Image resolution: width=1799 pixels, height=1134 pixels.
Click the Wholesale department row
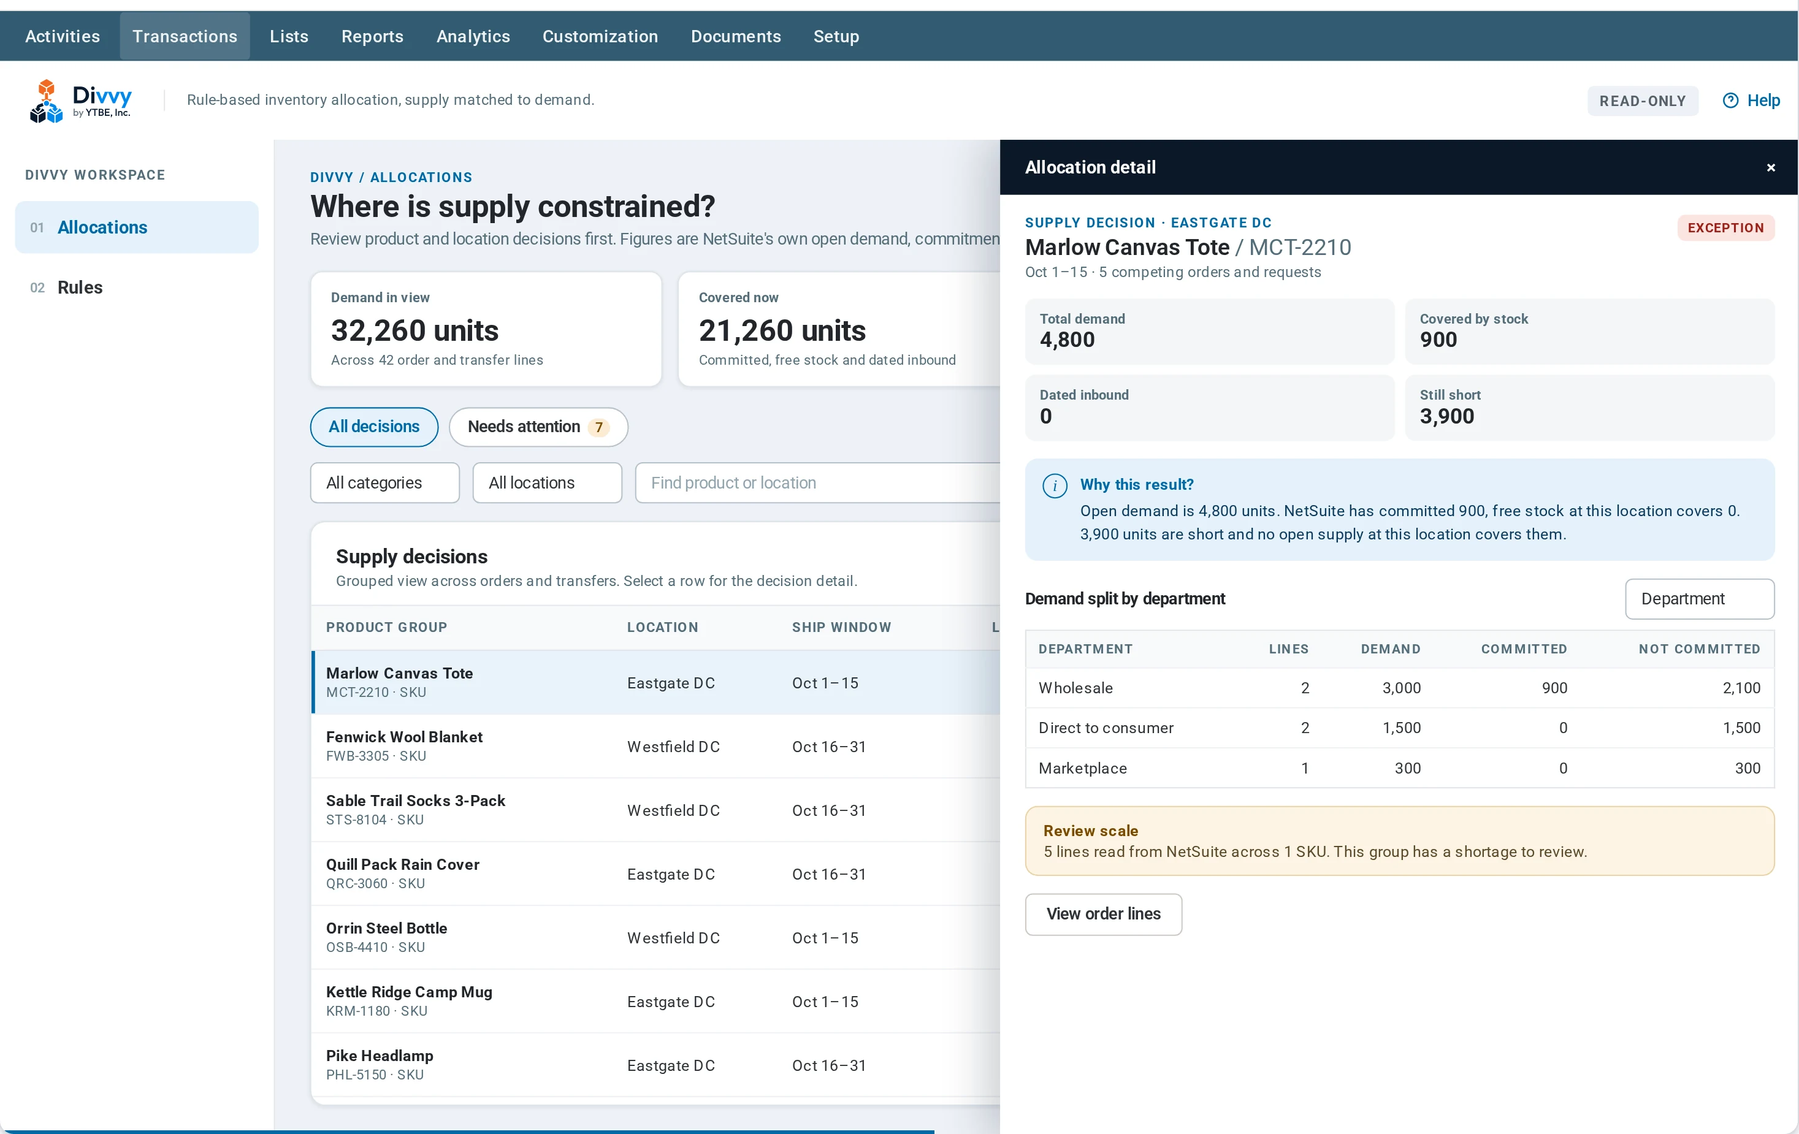pyautogui.click(x=1399, y=688)
